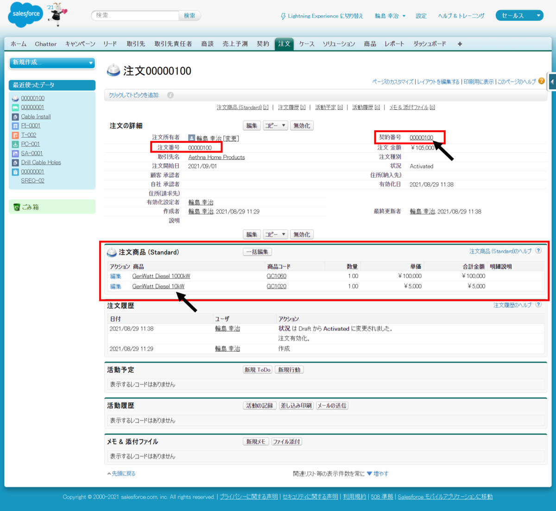Screen dimensions: 556x511
Task: Click the plus icon to show all tabs
Action: (x=460, y=44)
